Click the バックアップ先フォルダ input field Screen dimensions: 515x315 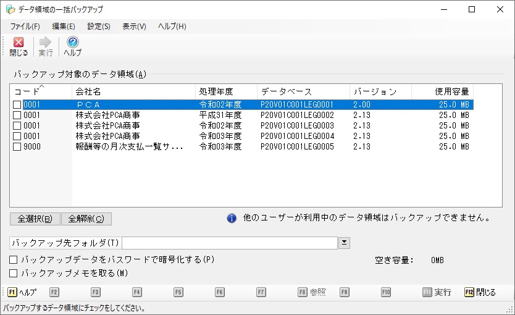pos(230,243)
